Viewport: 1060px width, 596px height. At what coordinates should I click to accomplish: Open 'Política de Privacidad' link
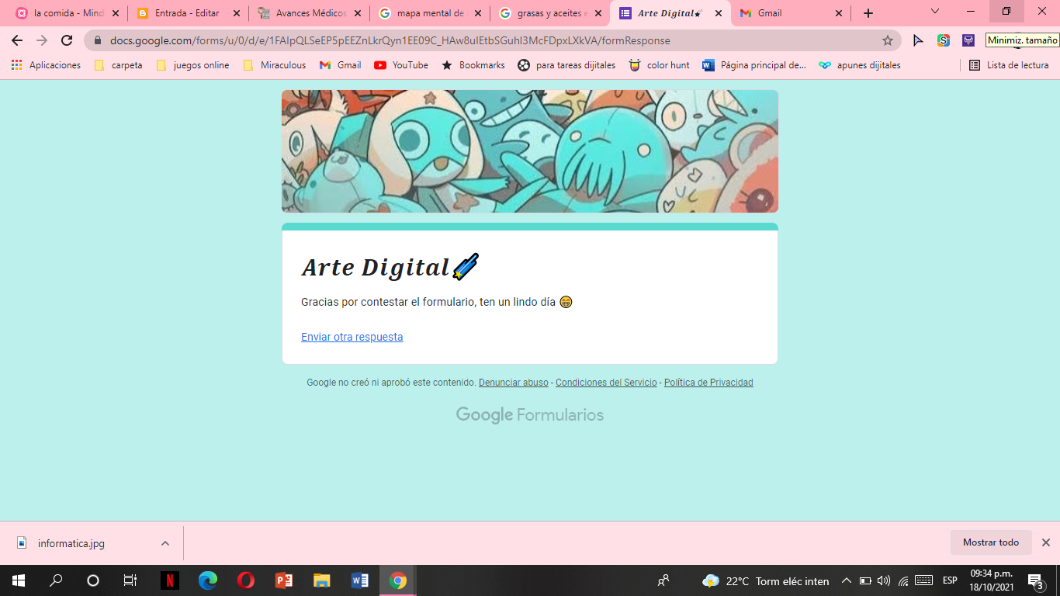click(708, 383)
